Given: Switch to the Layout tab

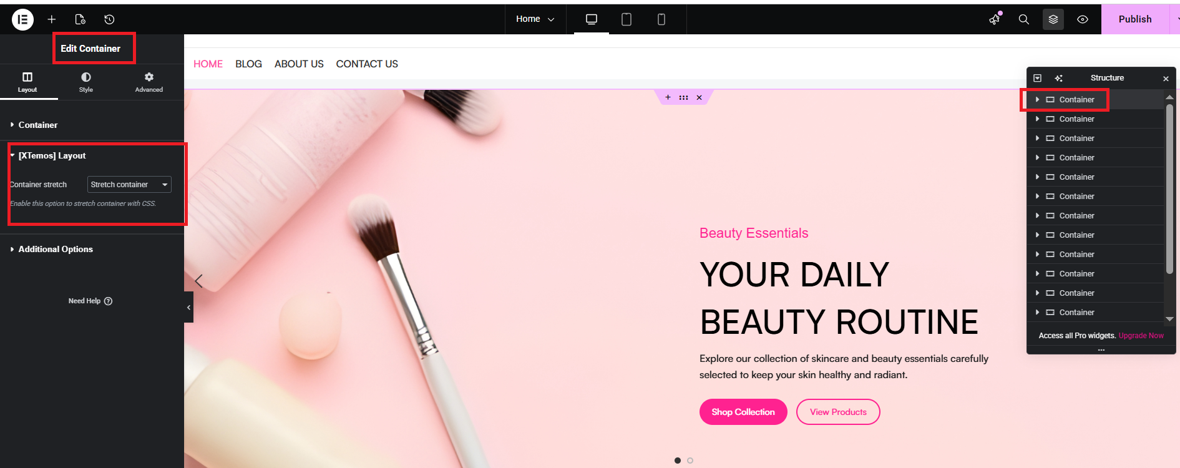Looking at the screenshot, I should (x=27, y=82).
